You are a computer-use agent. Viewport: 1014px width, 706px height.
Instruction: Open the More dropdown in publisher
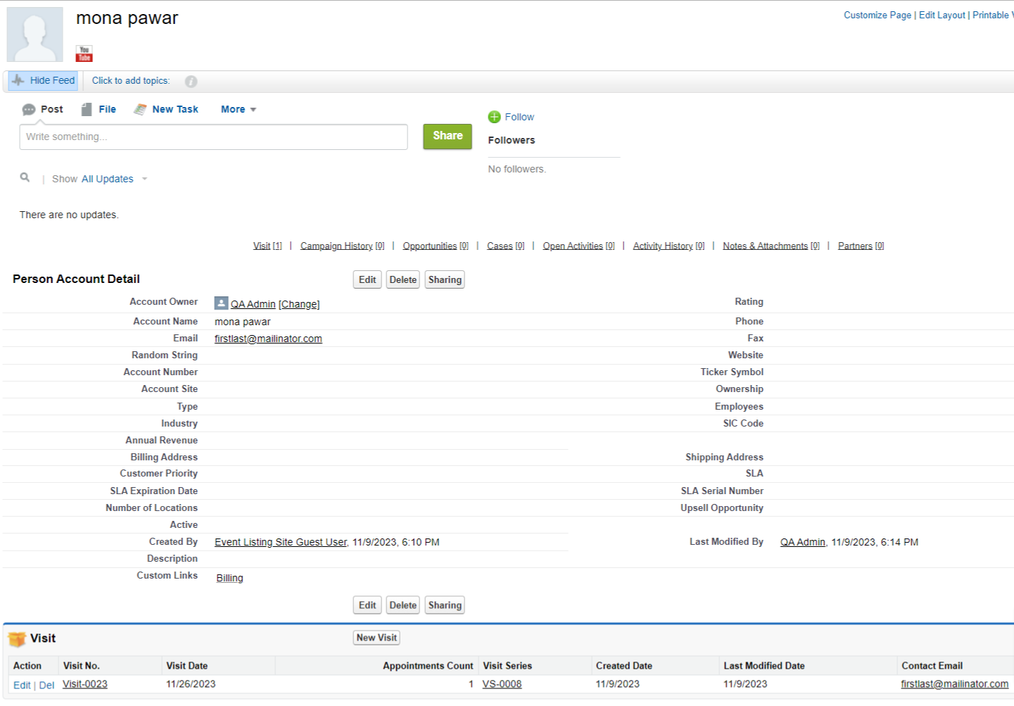[x=239, y=110]
